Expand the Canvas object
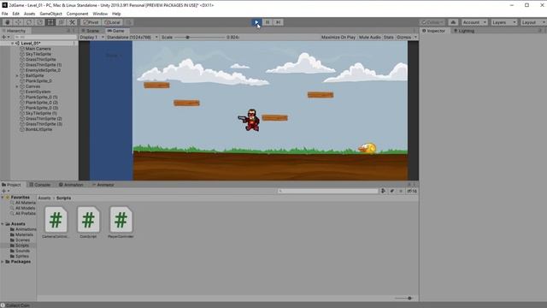Image resolution: width=547 pixels, height=308 pixels. tap(17, 86)
